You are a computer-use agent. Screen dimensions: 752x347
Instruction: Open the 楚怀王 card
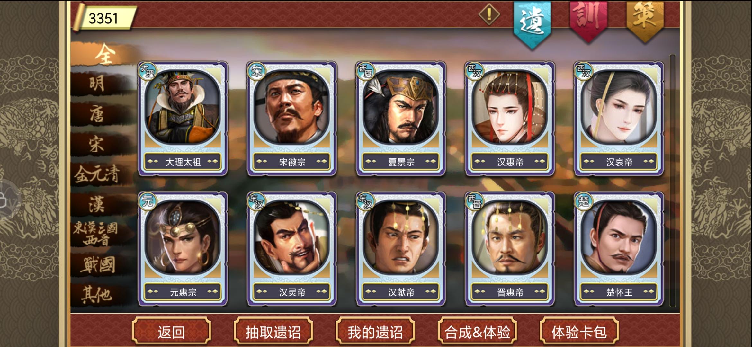[619, 249]
